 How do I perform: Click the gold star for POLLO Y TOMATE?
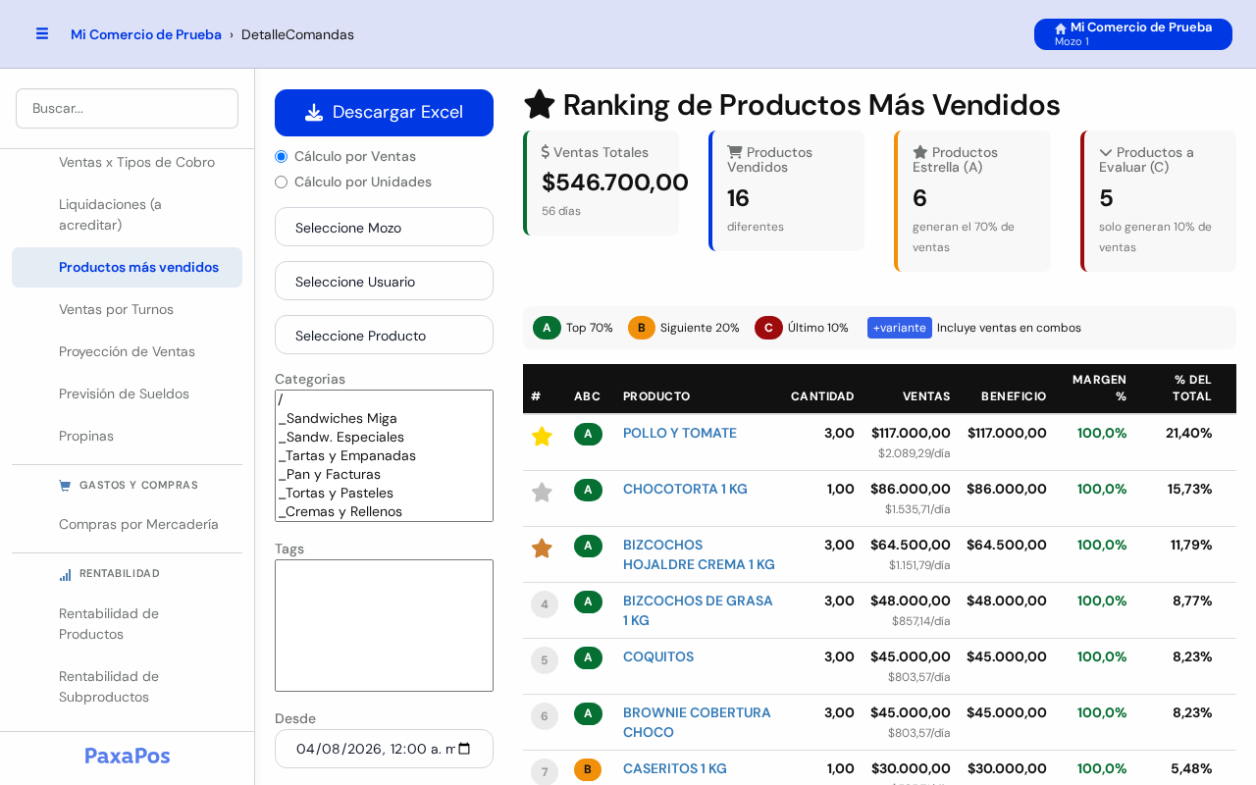tap(542, 437)
